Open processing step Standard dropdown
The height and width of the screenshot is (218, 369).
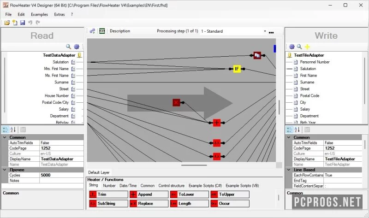[265, 31]
